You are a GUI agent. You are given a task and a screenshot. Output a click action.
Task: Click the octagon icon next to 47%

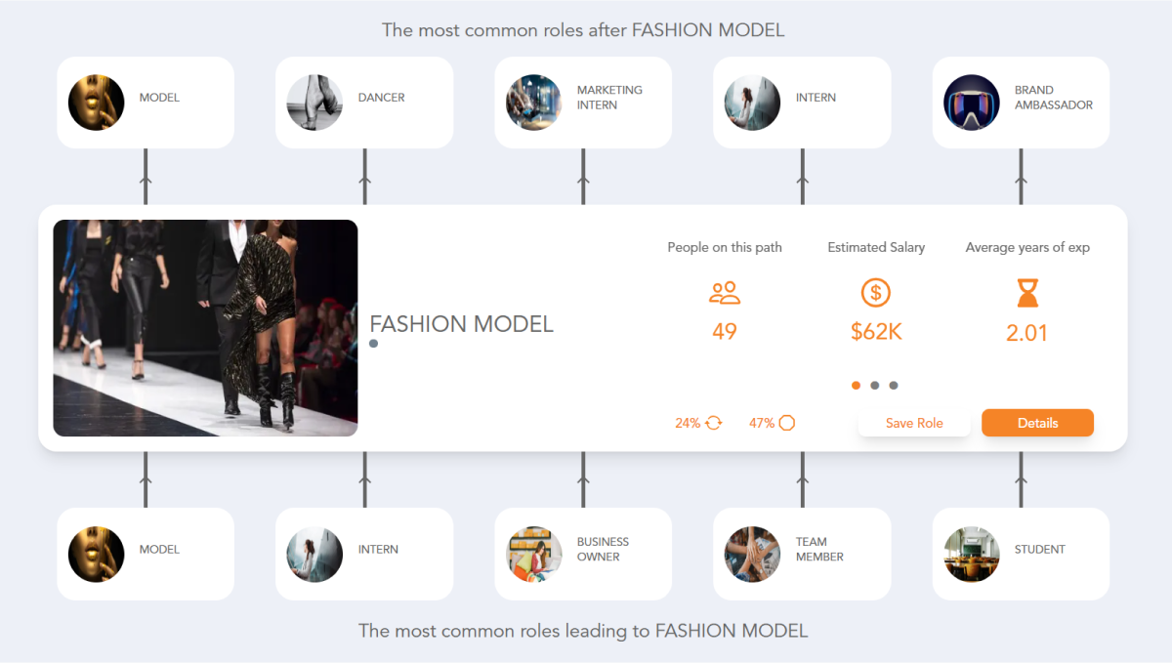click(787, 422)
